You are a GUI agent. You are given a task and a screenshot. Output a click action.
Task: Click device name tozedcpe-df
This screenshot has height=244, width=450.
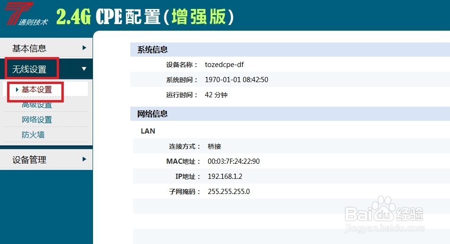[x=224, y=65]
